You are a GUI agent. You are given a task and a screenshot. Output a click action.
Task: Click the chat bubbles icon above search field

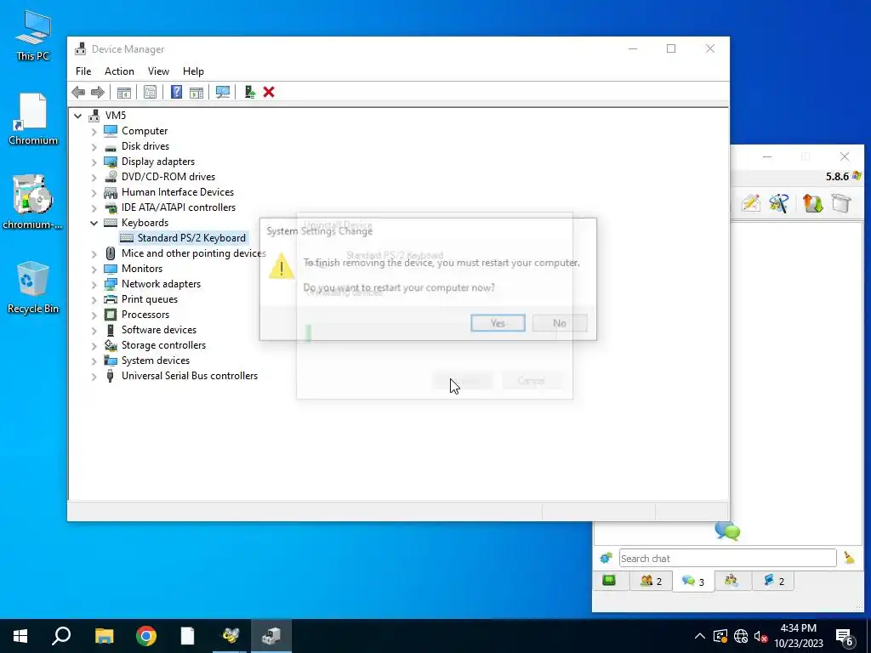click(x=728, y=531)
